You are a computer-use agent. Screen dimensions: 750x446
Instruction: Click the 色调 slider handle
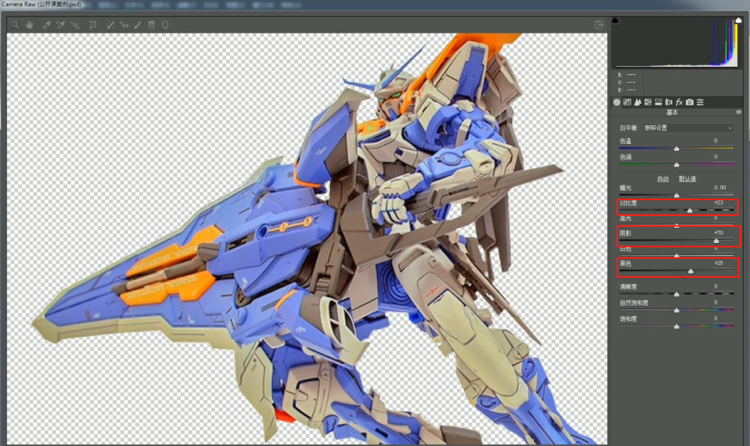(676, 165)
